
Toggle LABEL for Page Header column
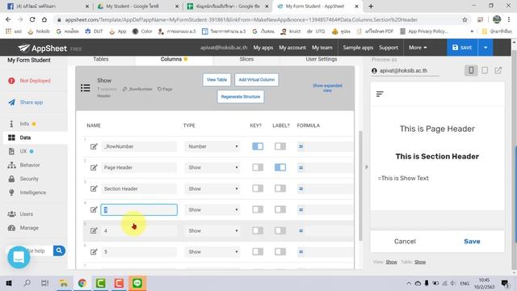[280, 167]
